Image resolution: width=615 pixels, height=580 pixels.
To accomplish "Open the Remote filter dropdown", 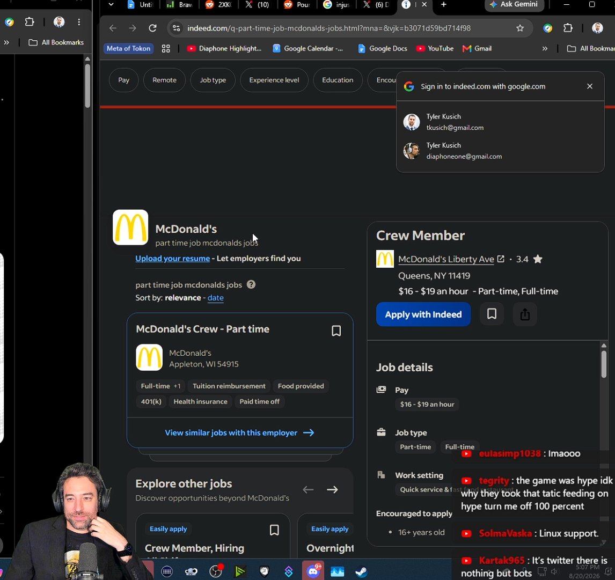I will point(164,80).
